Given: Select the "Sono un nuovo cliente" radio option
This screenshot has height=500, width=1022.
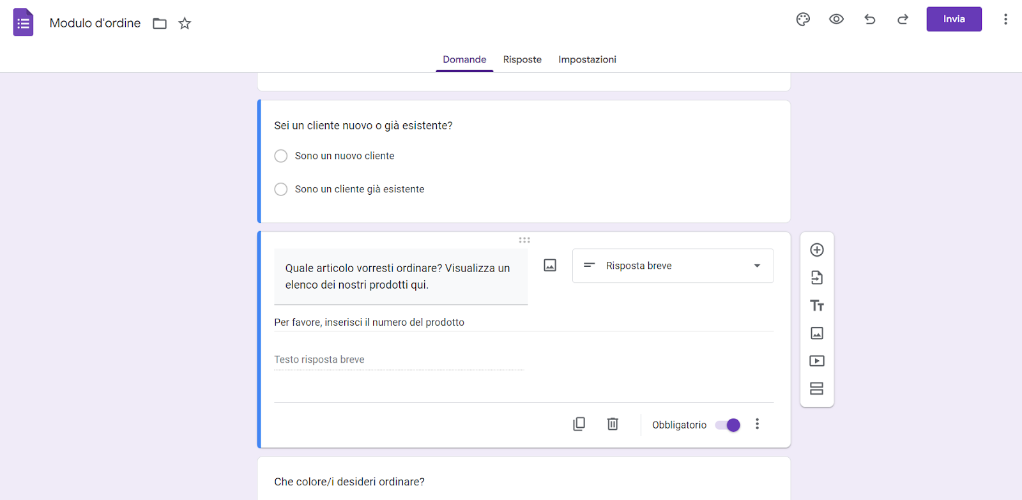Looking at the screenshot, I should pyautogui.click(x=280, y=156).
